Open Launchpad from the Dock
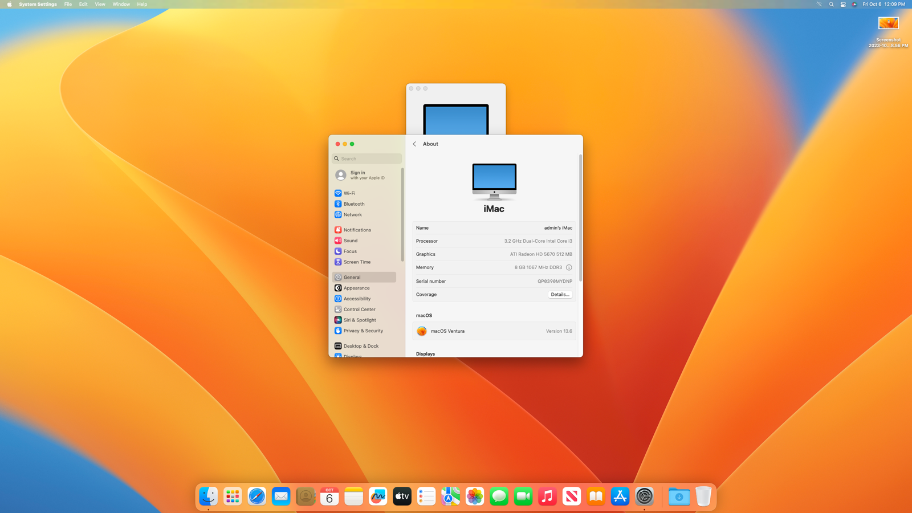This screenshot has width=912, height=513. [x=233, y=496]
